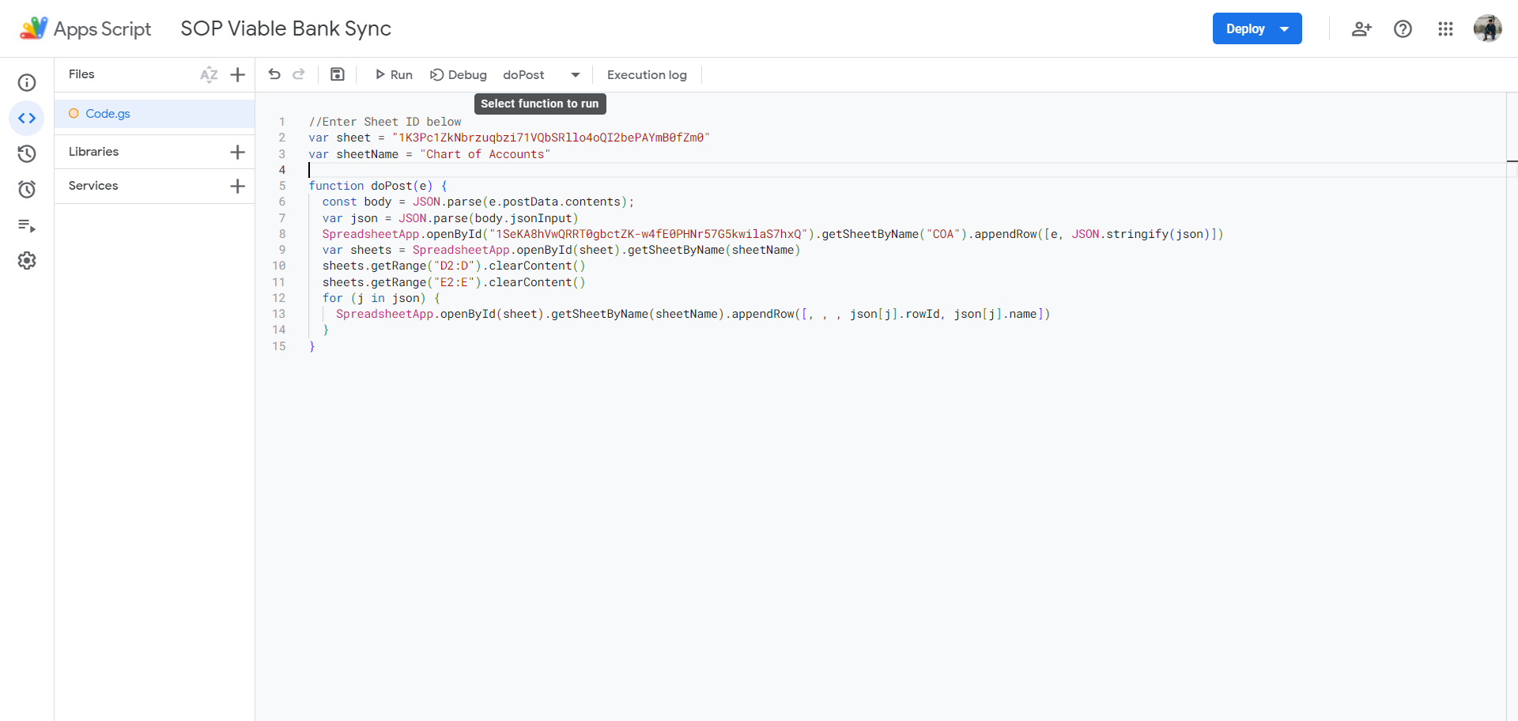The image size is (1518, 721).
Task: Open Project History in the sidebar
Action: click(27, 153)
